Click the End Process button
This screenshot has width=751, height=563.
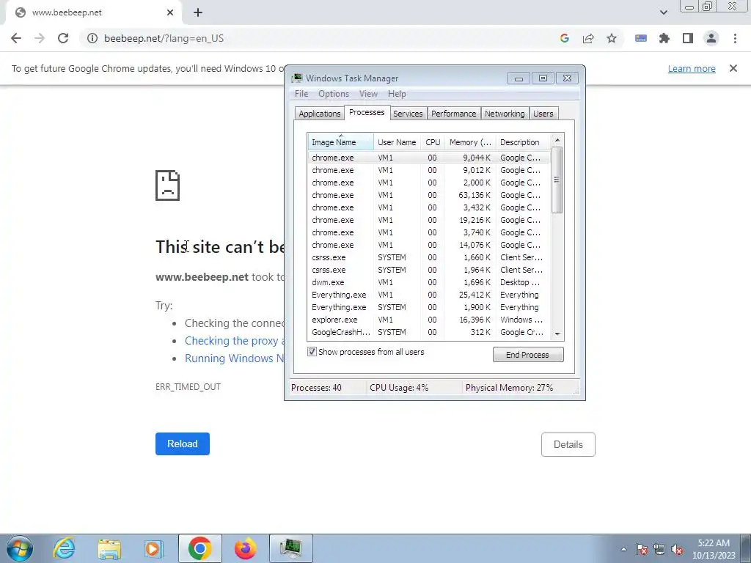click(x=528, y=355)
